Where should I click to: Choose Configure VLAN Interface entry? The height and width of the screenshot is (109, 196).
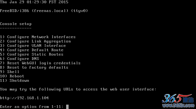[33, 46]
